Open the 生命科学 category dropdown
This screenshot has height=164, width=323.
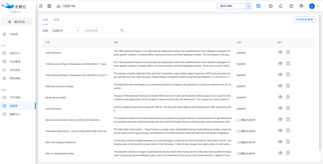65,31
